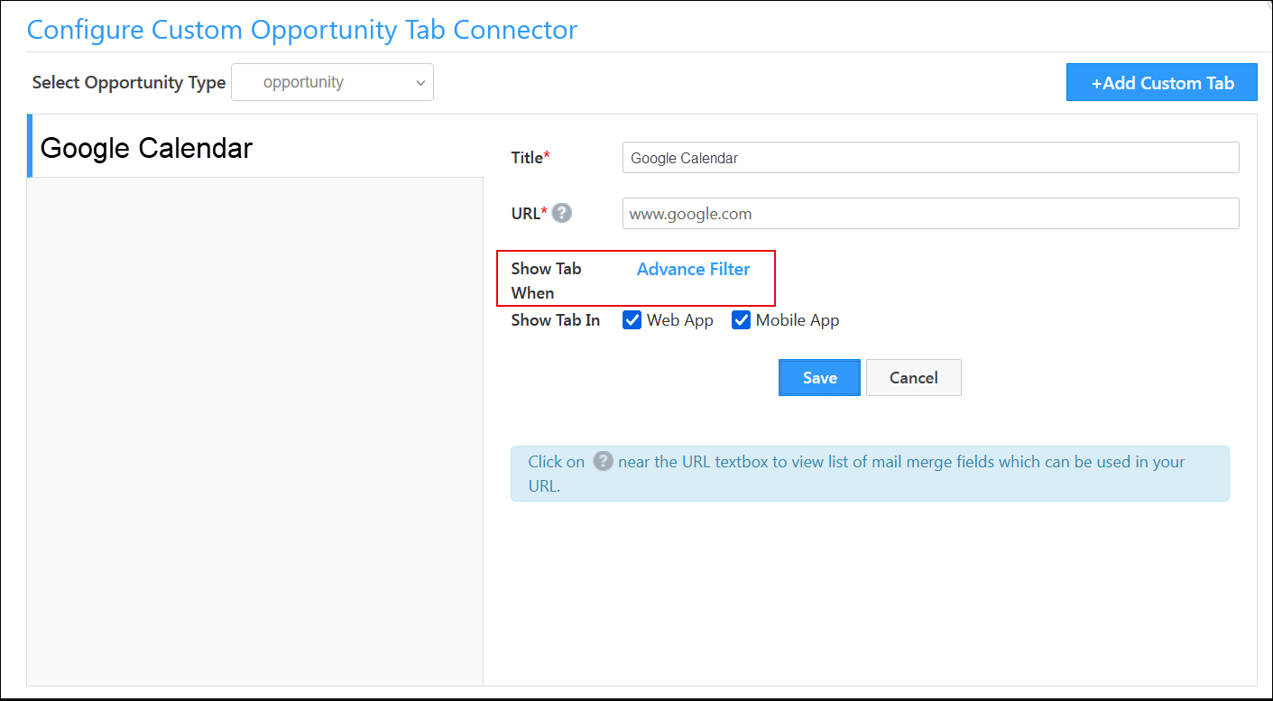The image size is (1273, 701).
Task: Click the chevron on the opportunity dropdown
Action: click(x=420, y=81)
